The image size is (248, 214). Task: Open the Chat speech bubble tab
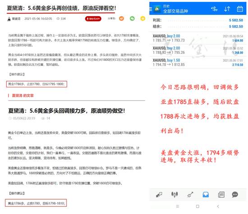coord(235,195)
